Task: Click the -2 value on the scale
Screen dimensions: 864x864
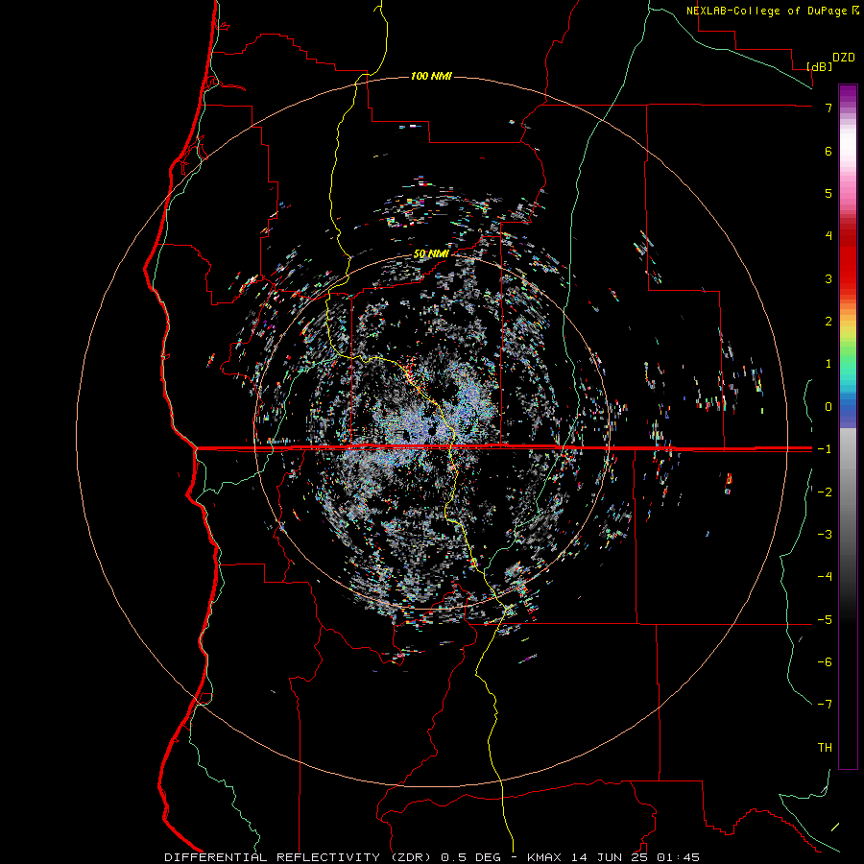Action: [825, 492]
